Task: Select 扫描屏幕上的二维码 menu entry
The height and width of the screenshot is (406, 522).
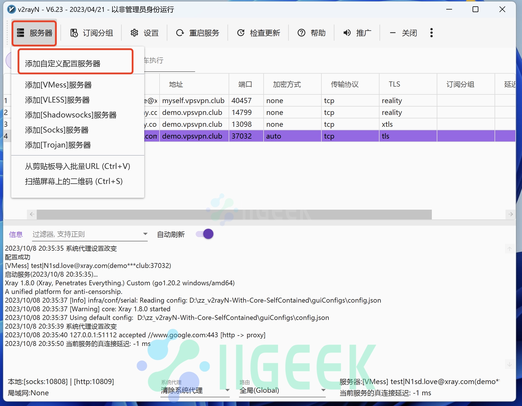Action: (x=77, y=181)
